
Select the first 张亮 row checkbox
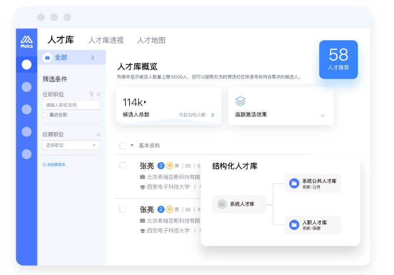click(123, 165)
